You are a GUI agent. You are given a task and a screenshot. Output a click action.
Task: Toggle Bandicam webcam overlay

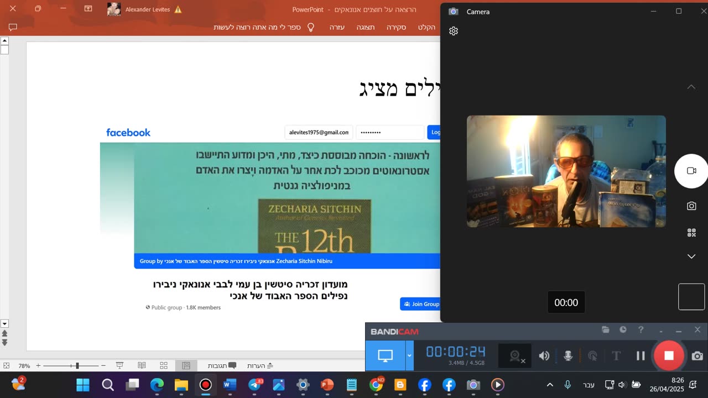[516, 356]
